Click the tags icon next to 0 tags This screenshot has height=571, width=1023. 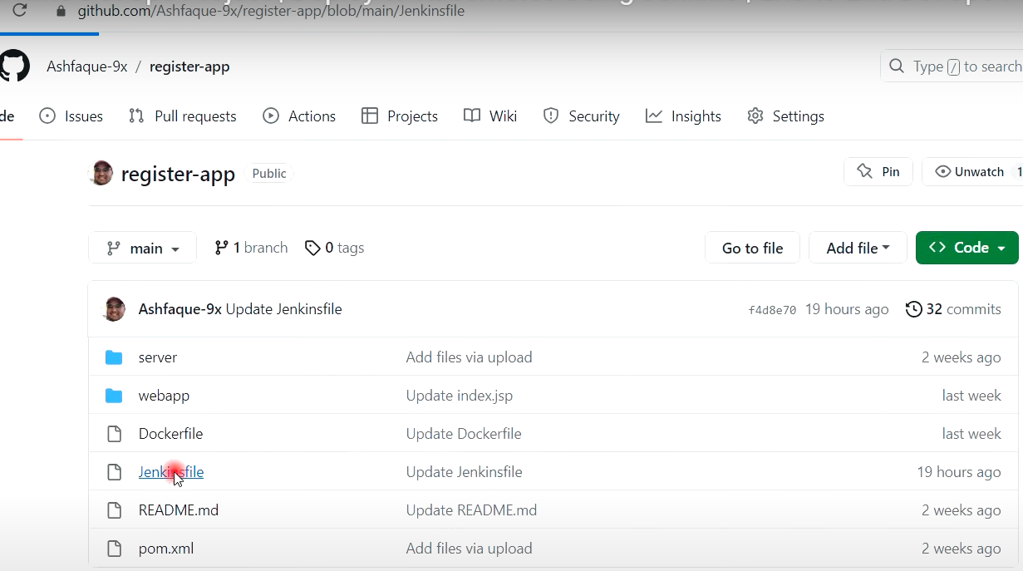312,248
